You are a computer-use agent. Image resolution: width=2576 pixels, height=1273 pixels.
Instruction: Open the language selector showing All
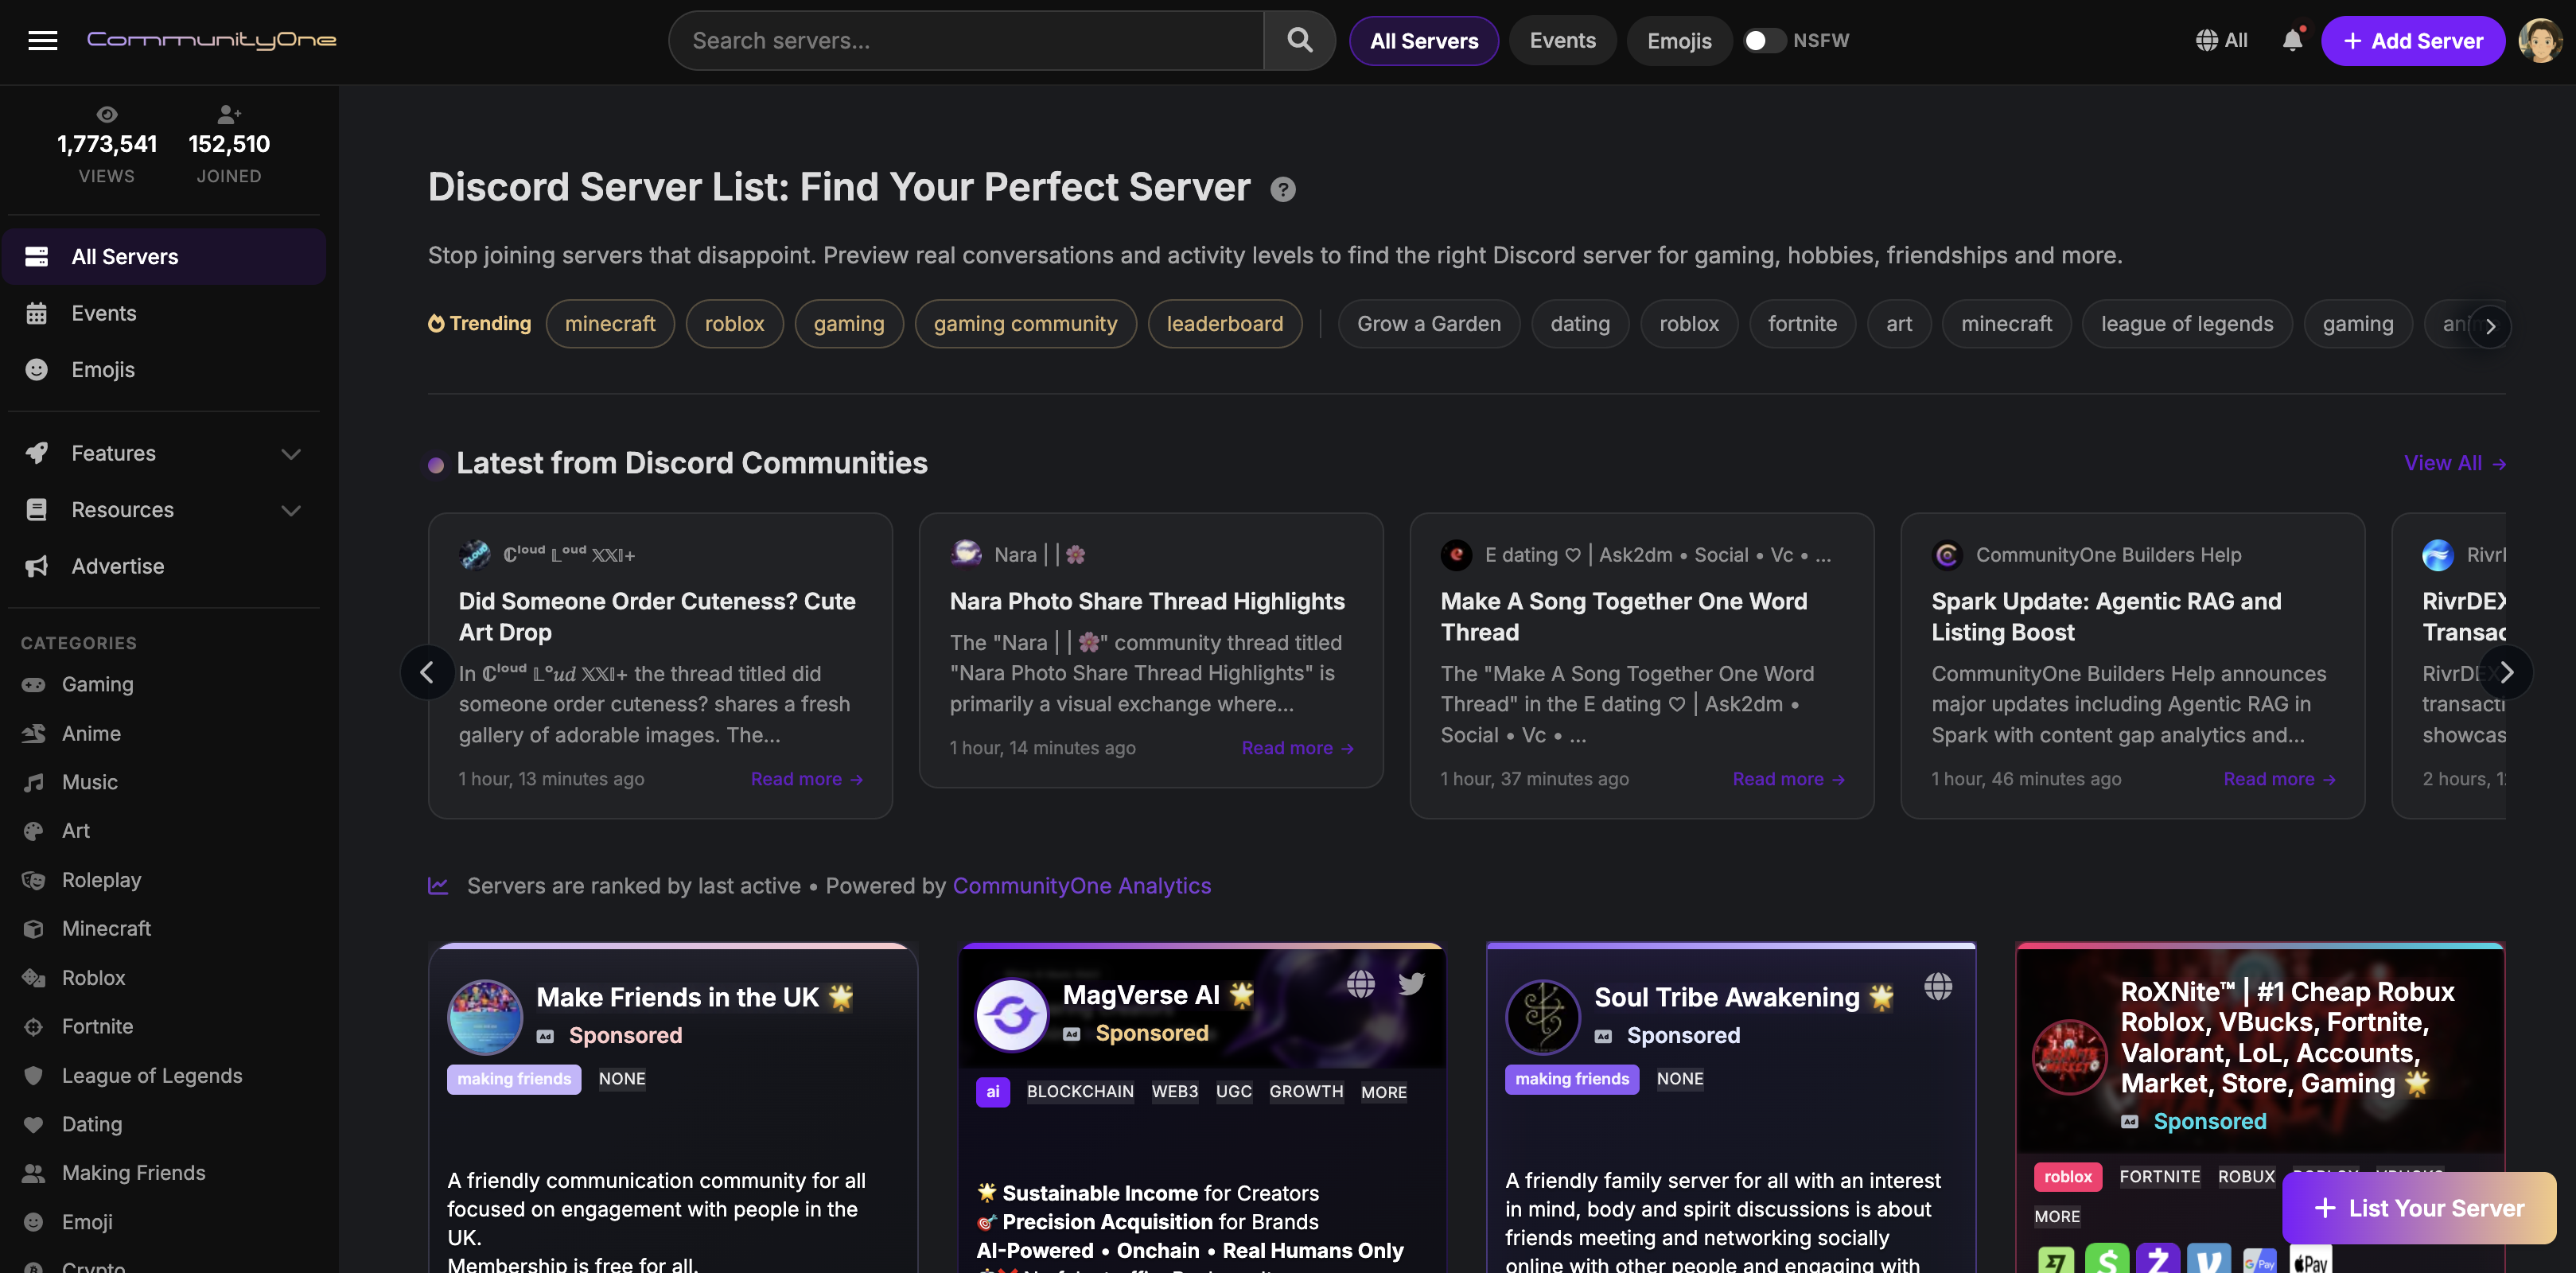pyautogui.click(x=2222, y=40)
